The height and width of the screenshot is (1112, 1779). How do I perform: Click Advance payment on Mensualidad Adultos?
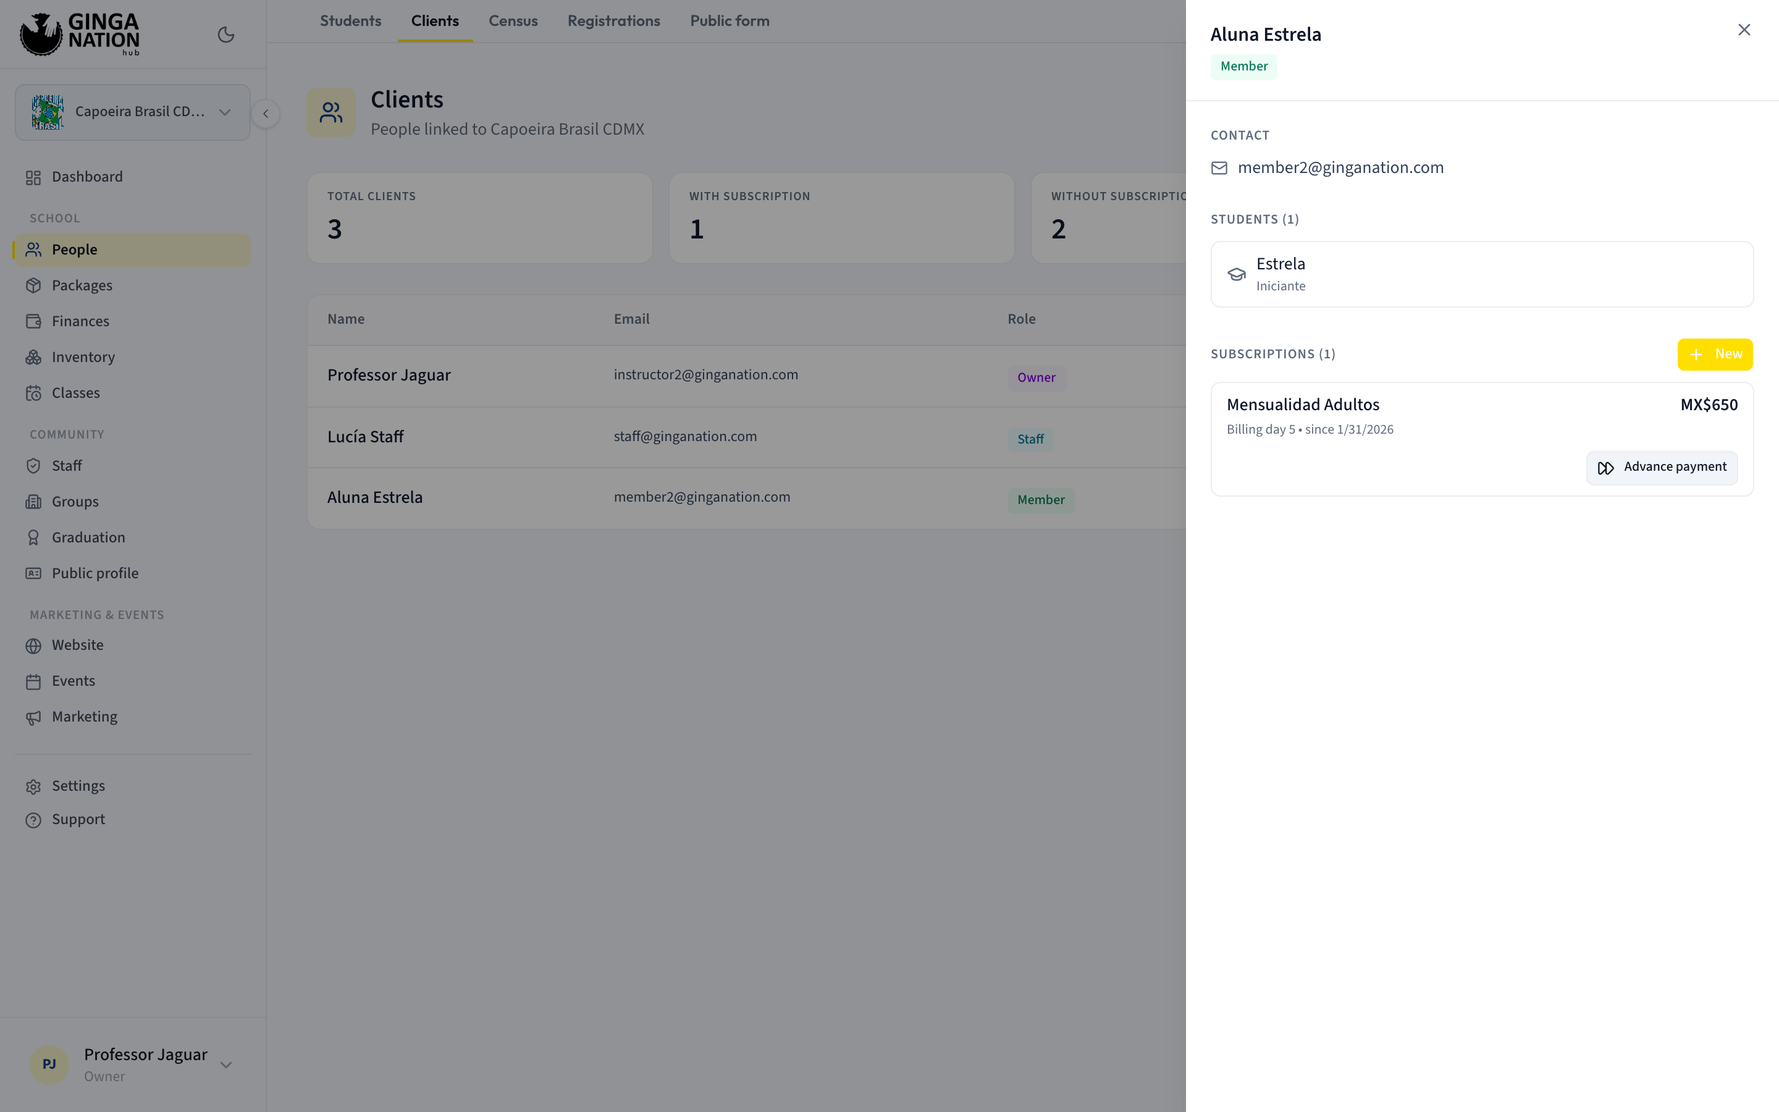[x=1662, y=468]
